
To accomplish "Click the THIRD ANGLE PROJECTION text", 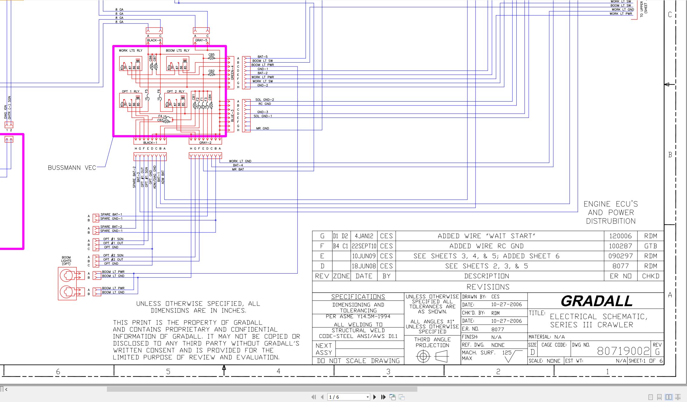I will click(x=432, y=342).
